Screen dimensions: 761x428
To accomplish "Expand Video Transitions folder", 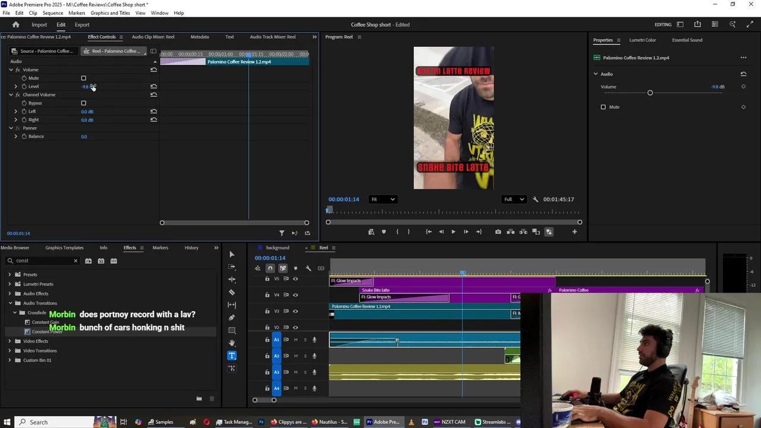I will (x=10, y=351).
